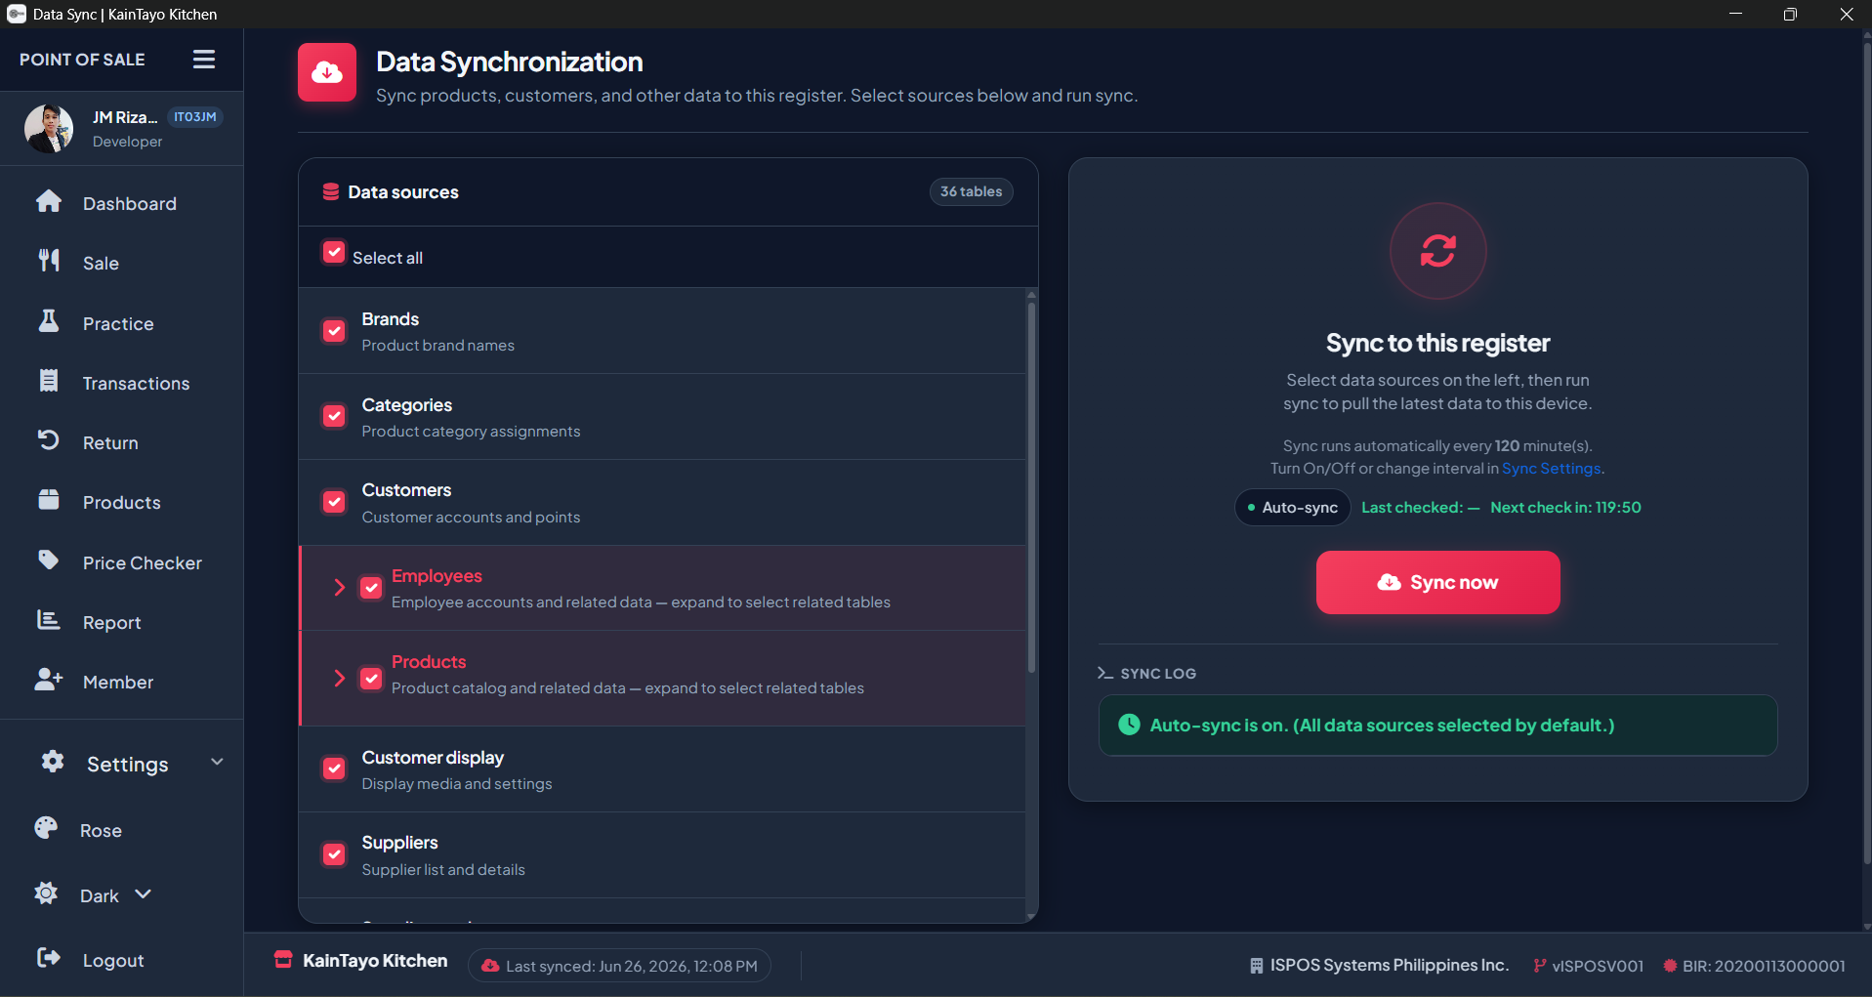Open the Sync Settings link
Screen dimensions: 1872x997
pyautogui.click(x=1551, y=469)
